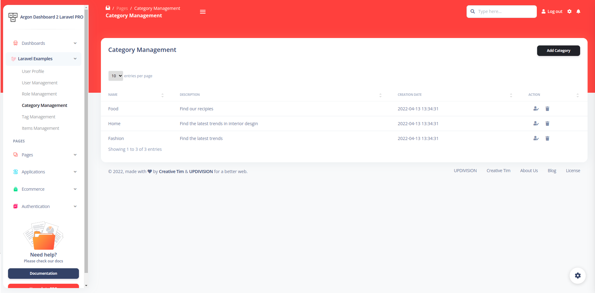This screenshot has width=595, height=293.
Task: Click the edit icon for Fashion category
Action: coord(536,138)
